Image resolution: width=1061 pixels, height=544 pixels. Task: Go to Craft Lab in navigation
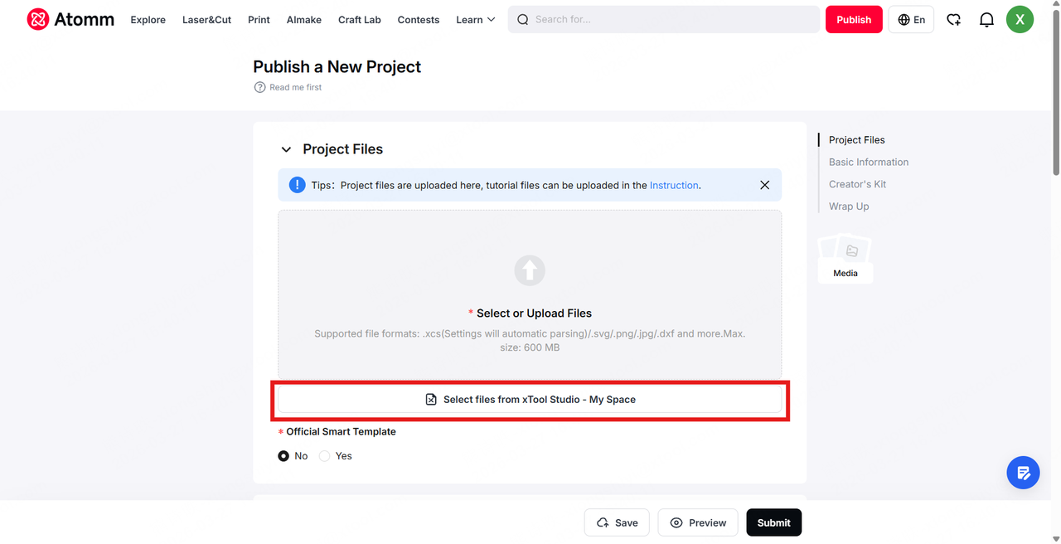359,20
